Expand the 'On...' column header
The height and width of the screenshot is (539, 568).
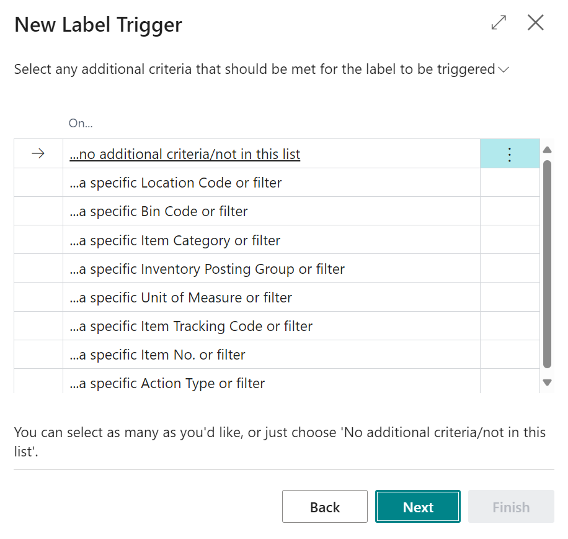coord(80,123)
